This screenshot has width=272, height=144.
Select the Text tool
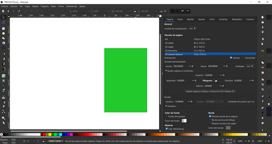(4, 69)
